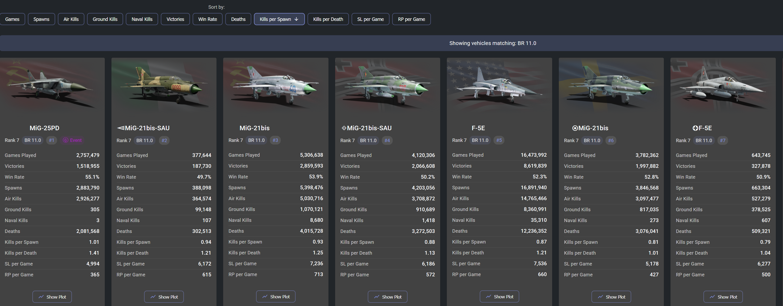
Task: Click the #7 rank badge
Action: coord(723,140)
